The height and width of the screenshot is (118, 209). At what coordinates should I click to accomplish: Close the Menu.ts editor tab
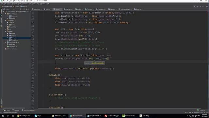click(x=61, y=9)
